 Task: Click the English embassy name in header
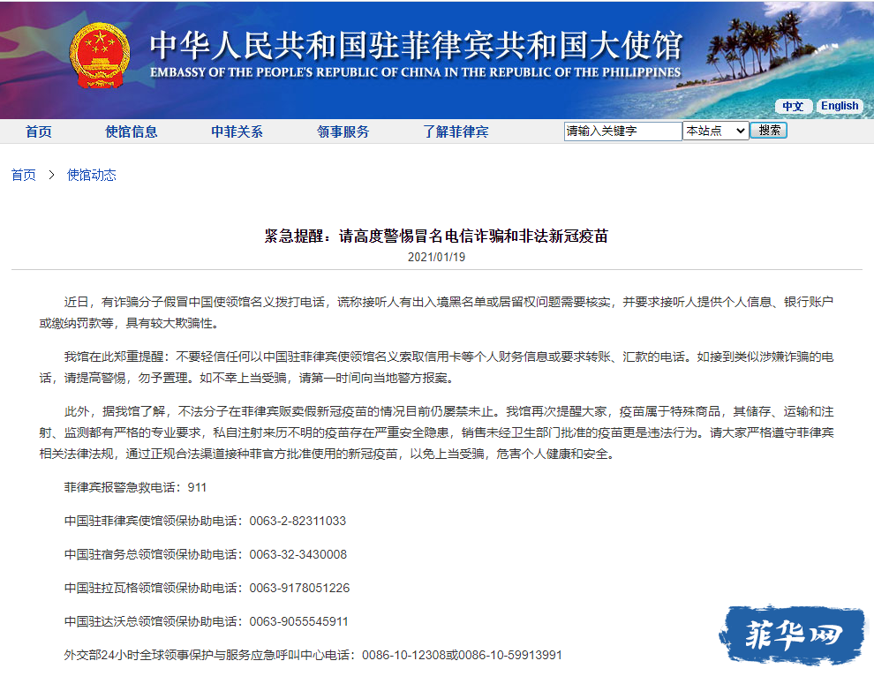click(x=415, y=72)
